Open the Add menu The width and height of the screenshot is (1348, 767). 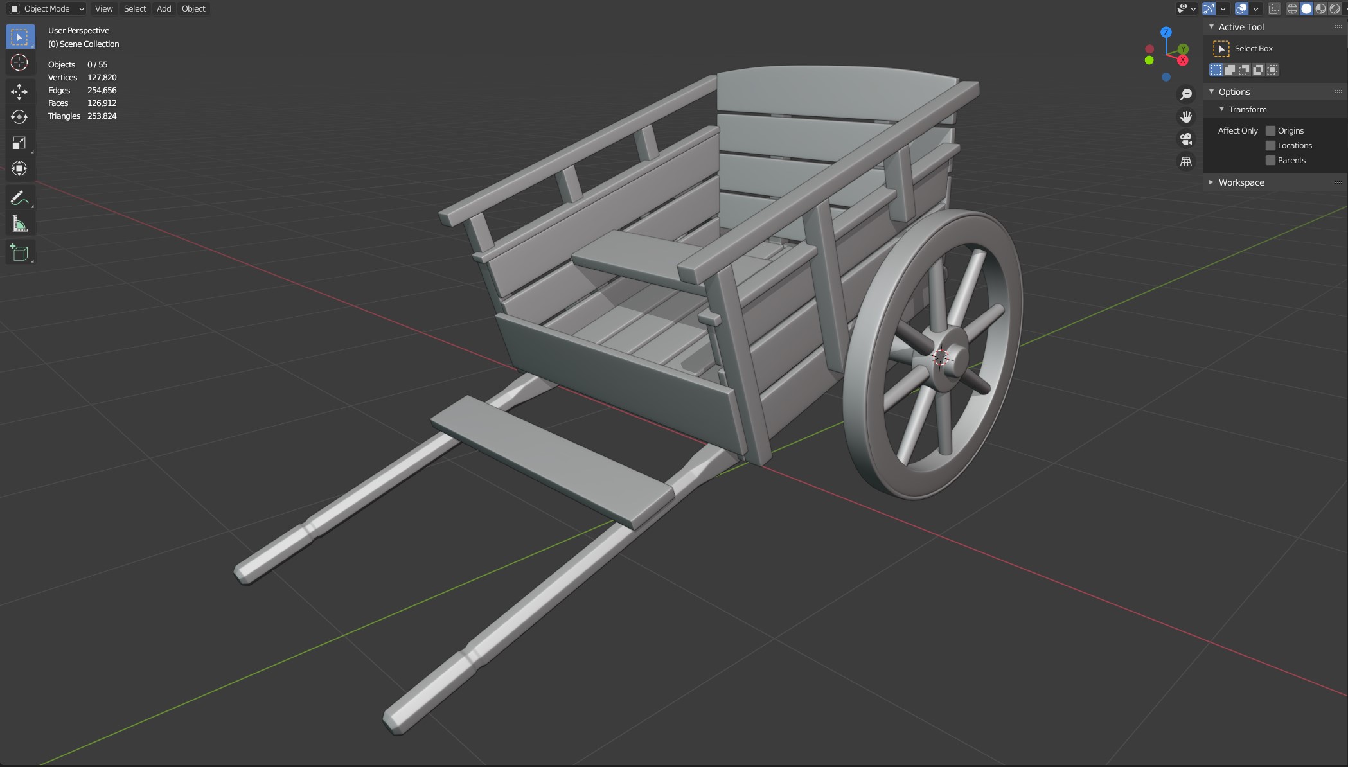164,8
